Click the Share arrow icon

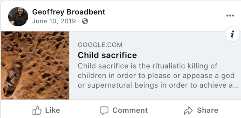188,110
